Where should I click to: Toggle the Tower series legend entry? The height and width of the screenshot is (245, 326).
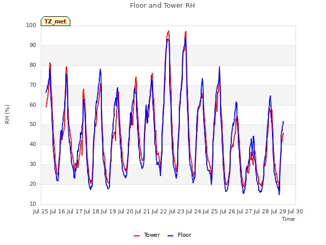tap(147, 235)
